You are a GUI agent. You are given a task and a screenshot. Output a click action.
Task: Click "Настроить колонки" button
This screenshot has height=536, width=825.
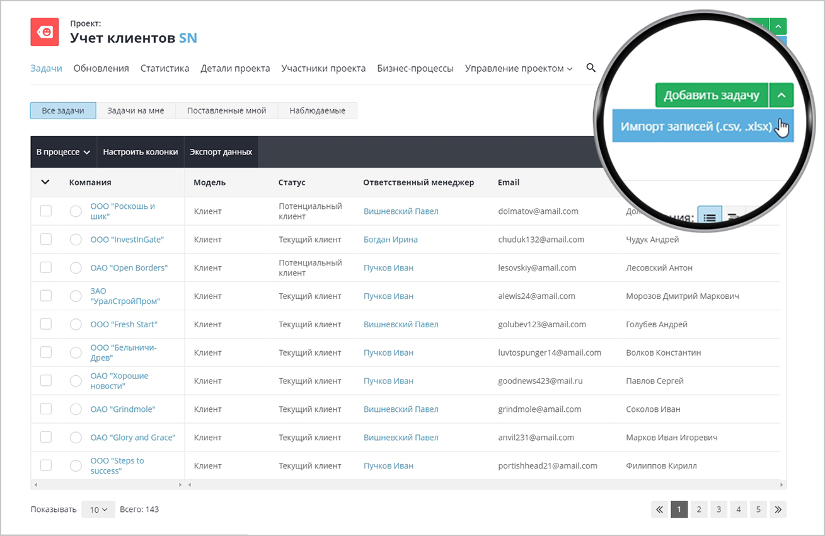pos(141,152)
